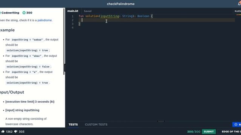The height and width of the screenshot is (135, 241).
Task: Click the thumbs down dislike icon
Action: point(16,132)
